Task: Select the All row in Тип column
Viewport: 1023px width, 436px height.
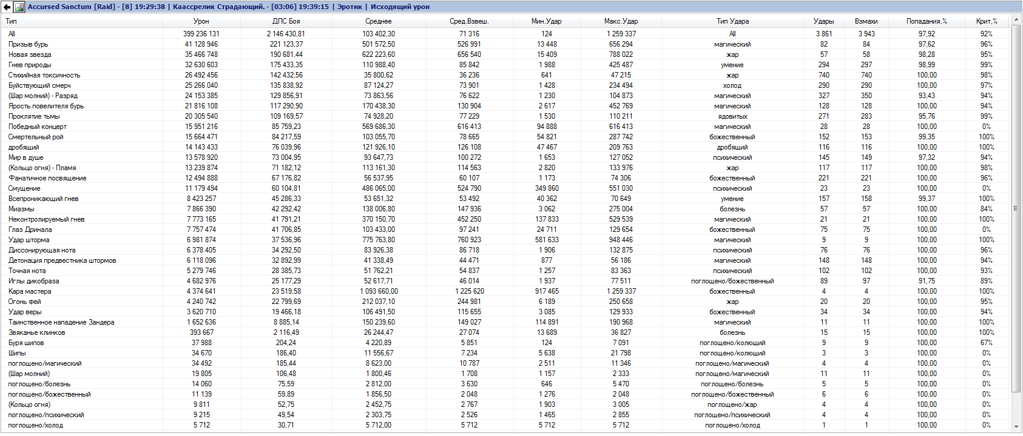Action: pyautogui.click(x=12, y=34)
